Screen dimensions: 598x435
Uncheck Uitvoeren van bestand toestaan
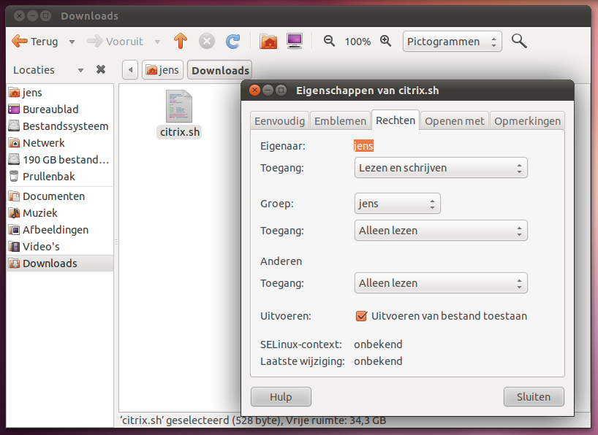coord(360,316)
